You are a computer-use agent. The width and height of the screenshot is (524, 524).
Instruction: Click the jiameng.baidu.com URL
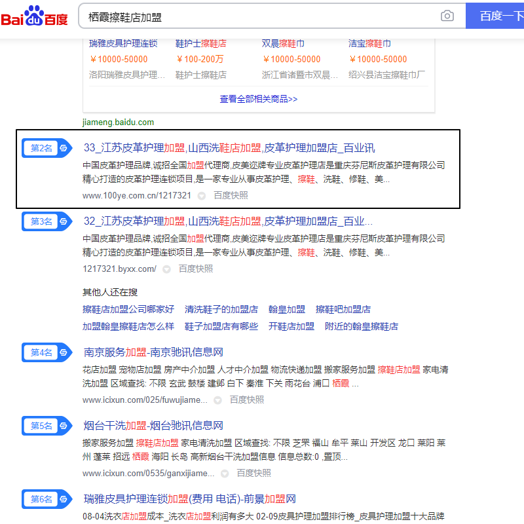coord(119,122)
